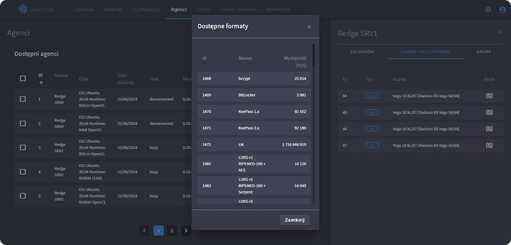Open the settings gear icon

click(x=488, y=10)
